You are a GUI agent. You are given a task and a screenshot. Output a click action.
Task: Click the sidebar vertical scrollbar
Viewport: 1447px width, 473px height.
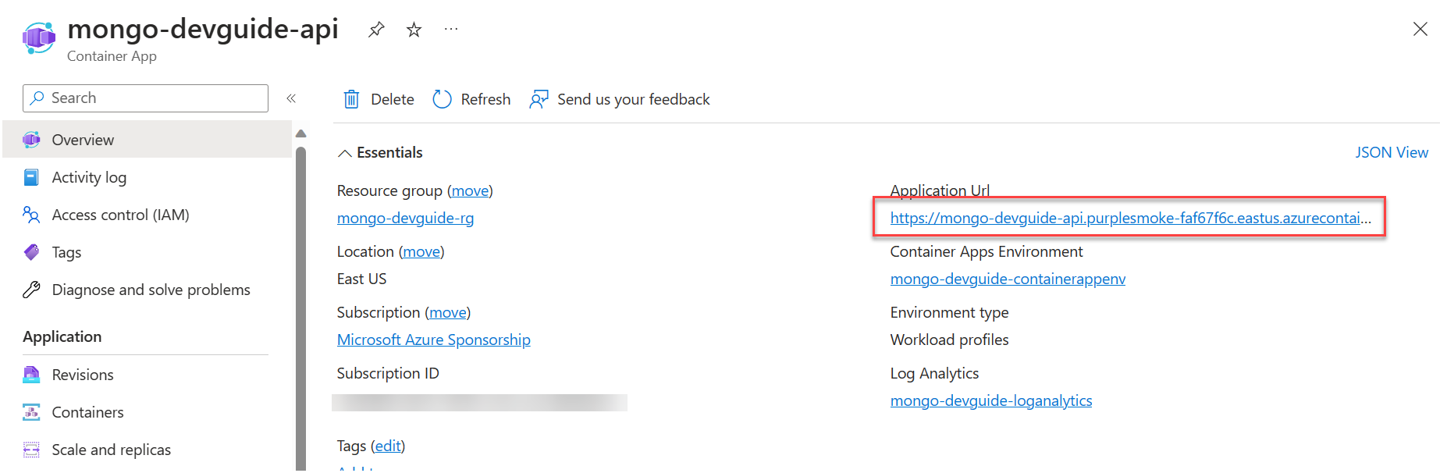tap(300, 308)
